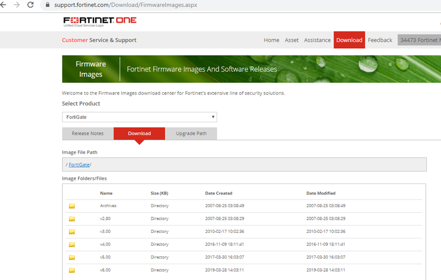Click Date Modified 2010-02-17 10:02:36 cell
441x280 pixels.
[x=326, y=231]
